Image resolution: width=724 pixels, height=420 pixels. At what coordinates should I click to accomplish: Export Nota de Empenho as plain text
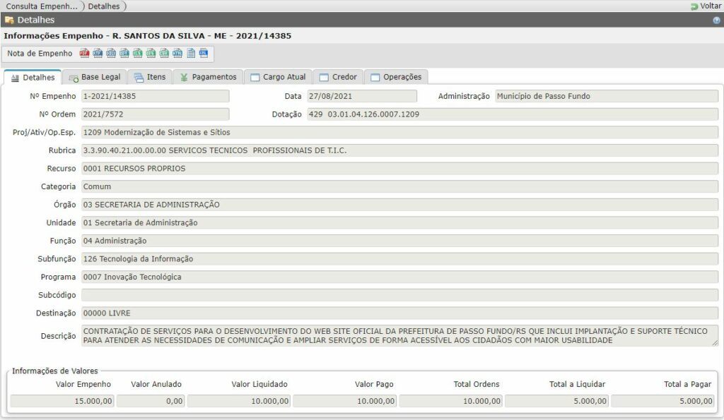pyautogui.click(x=191, y=53)
